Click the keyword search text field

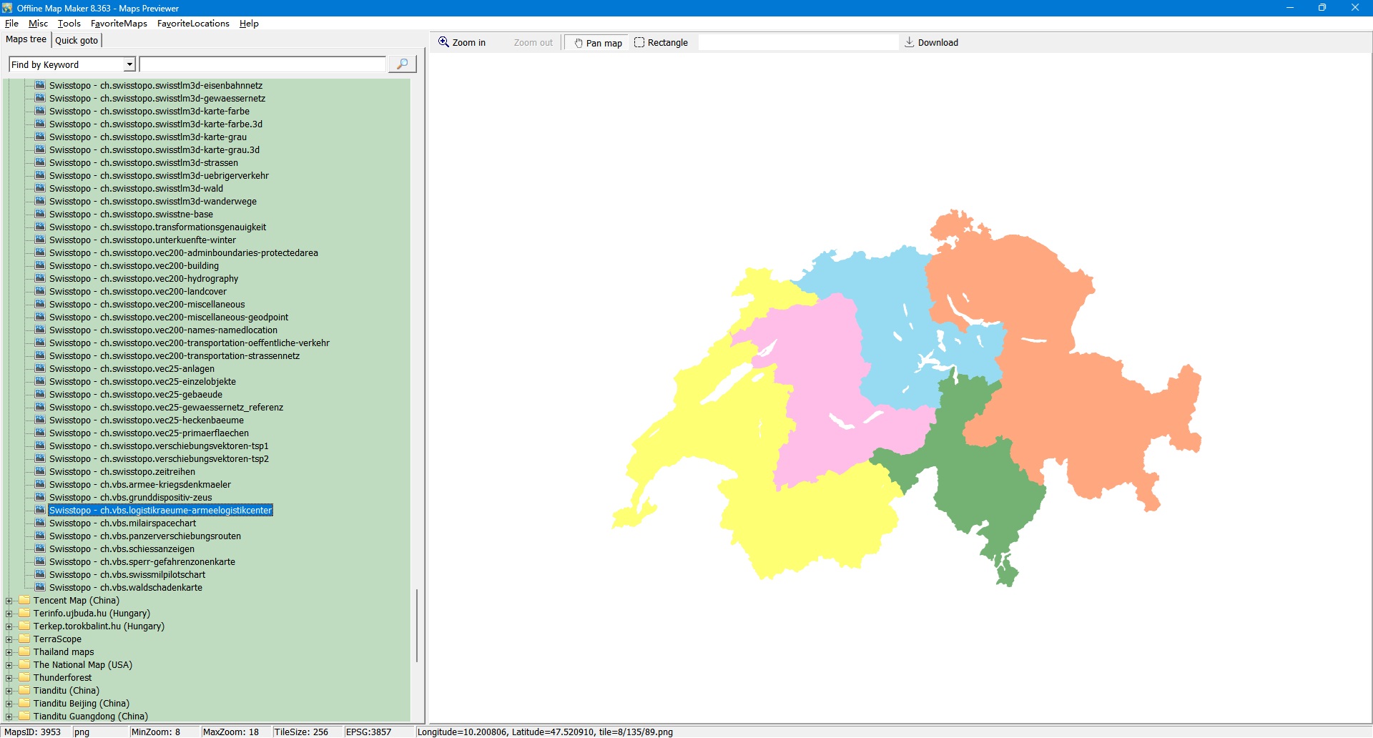click(x=262, y=64)
